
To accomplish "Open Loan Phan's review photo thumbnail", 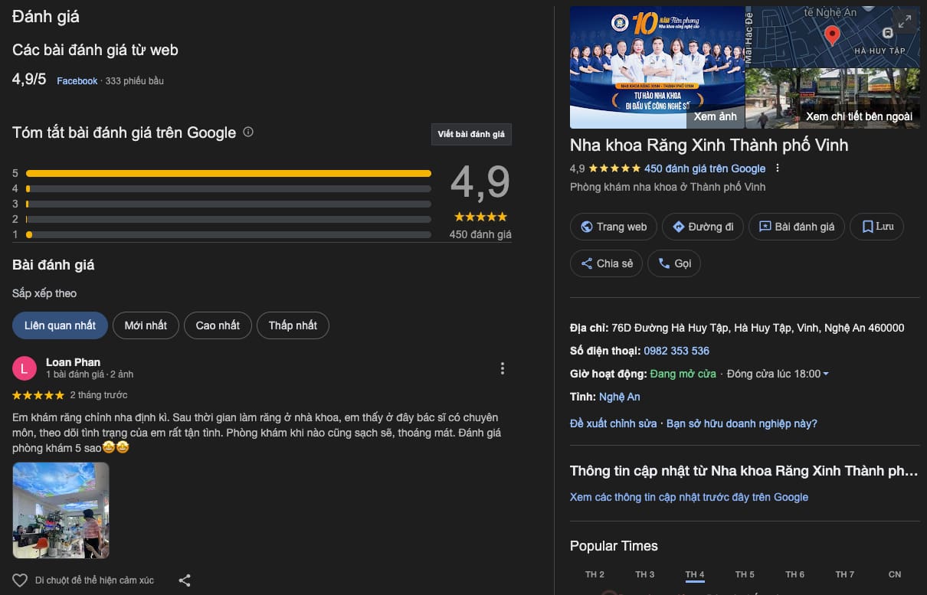I will coord(61,510).
